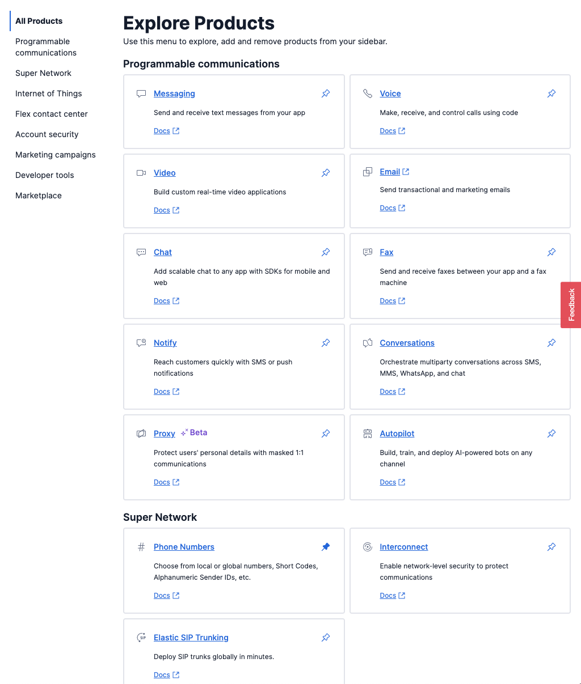Go to Developer tools category
This screenshot has width=581, height=684.
click(45, 175)
